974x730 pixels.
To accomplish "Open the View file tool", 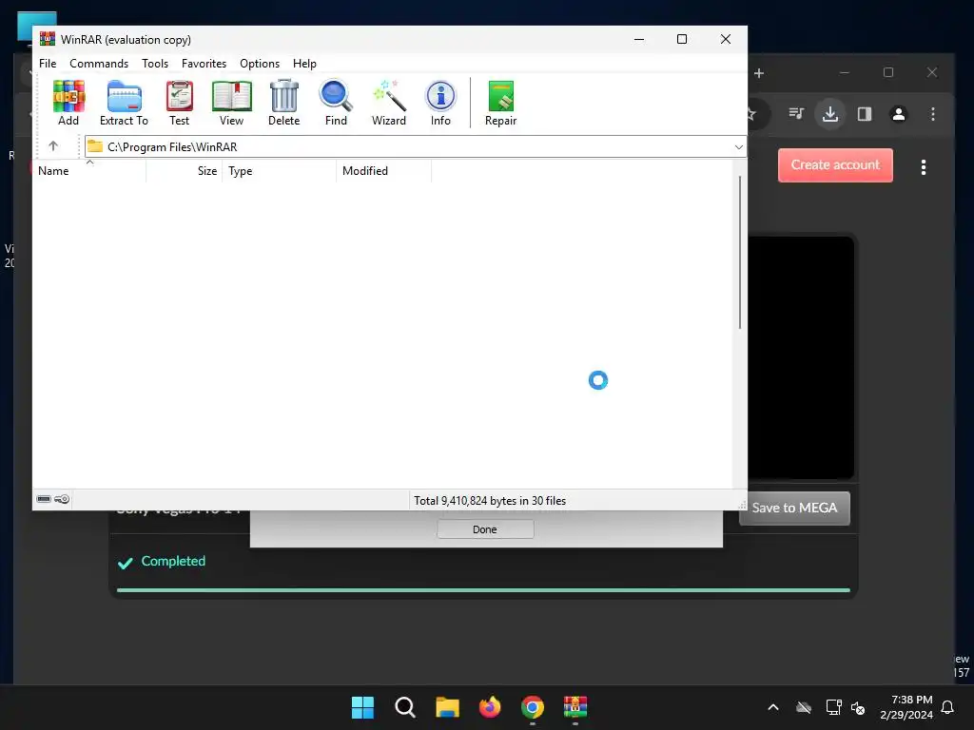I will point(232,103).
